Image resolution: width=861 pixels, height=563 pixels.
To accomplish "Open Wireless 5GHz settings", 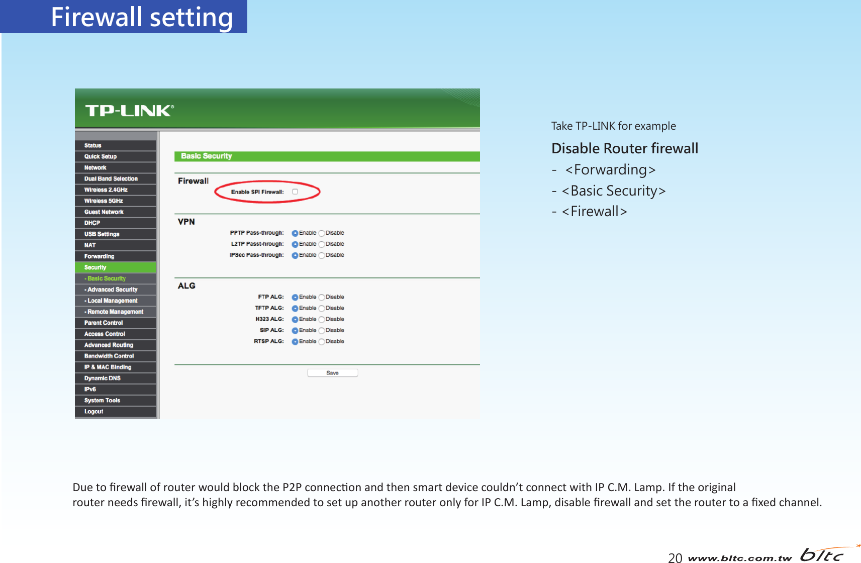I will (x=116, y=201).
